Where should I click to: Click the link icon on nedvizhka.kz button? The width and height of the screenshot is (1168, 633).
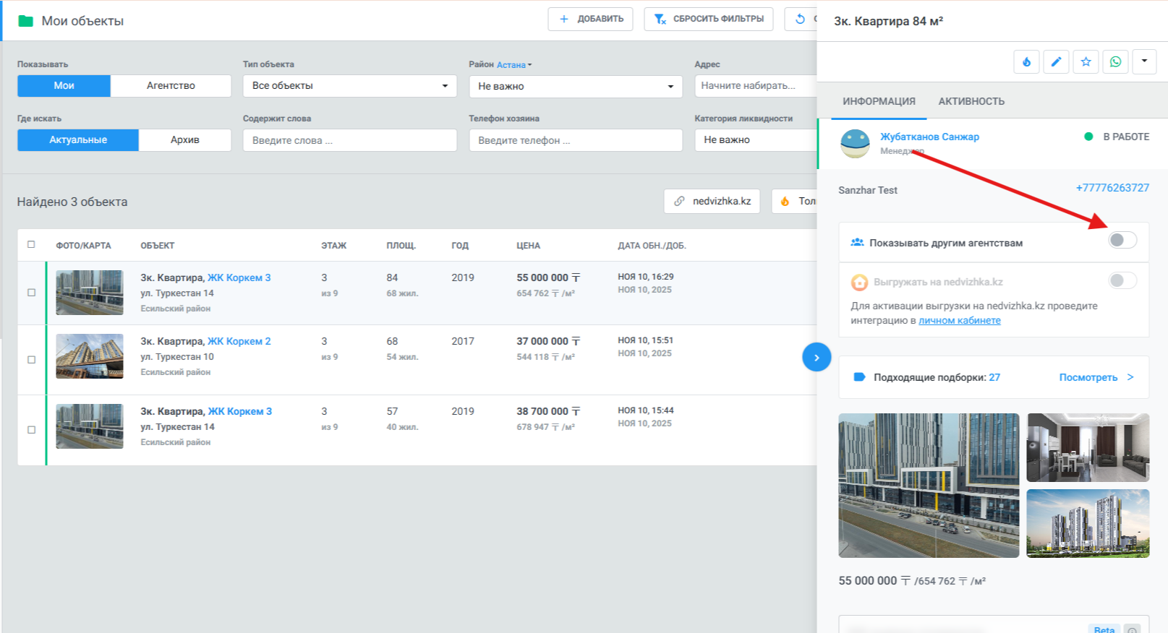click(x=679, y=201)
